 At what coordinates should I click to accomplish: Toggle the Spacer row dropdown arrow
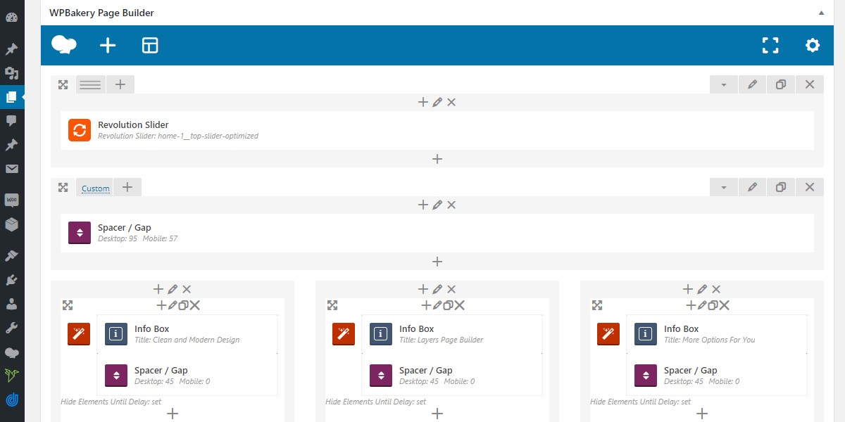coord(724,187)
